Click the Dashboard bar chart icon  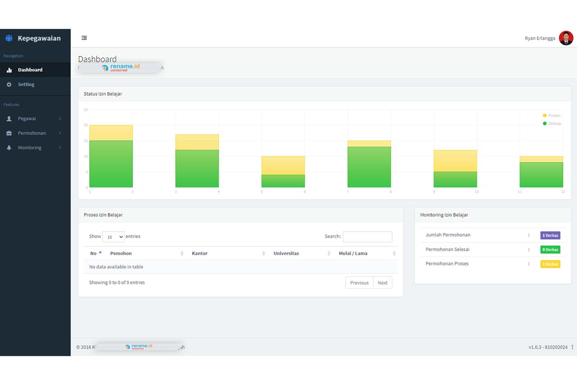9,70
